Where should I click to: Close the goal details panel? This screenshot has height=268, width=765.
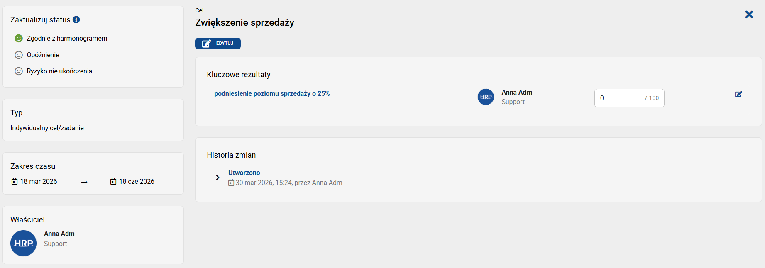(x=749, y=15)
